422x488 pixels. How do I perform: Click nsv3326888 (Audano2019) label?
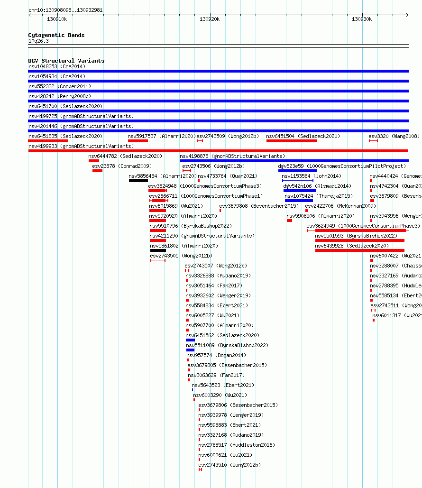click(x=218, y=276)
